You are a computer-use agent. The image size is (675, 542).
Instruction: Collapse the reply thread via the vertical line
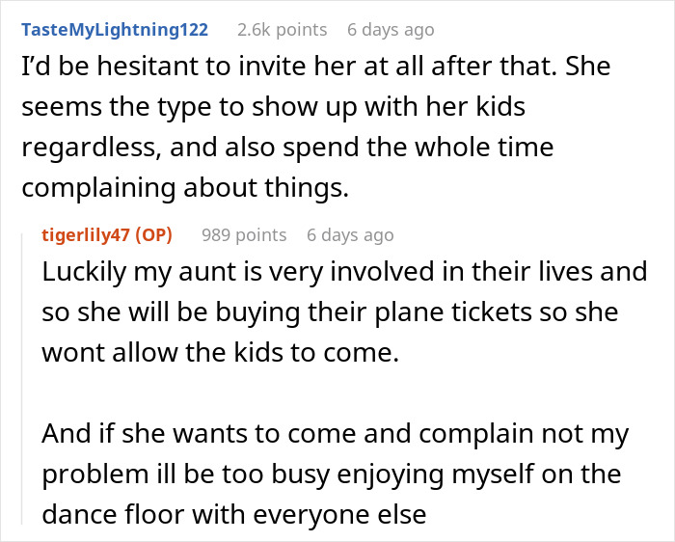[22, 379]
